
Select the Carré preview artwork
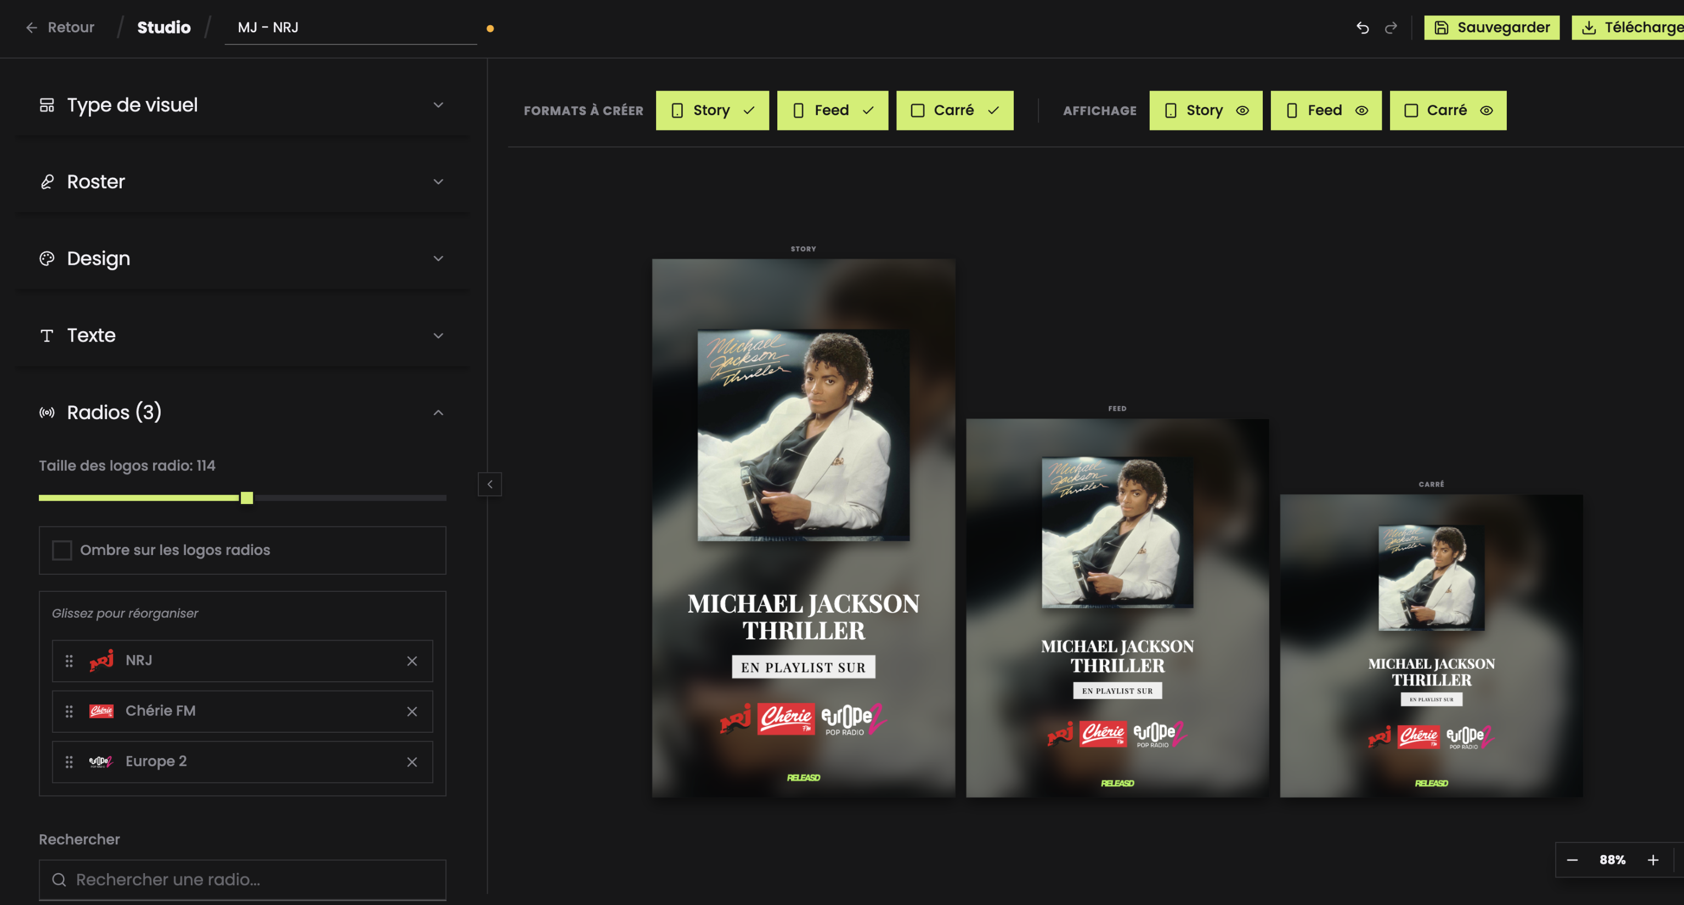point(1431,646)
